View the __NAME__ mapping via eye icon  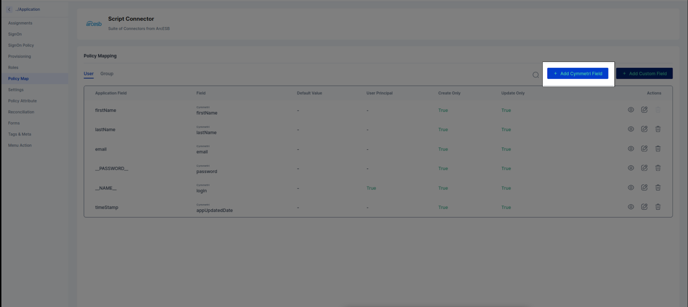pos(630,187)
